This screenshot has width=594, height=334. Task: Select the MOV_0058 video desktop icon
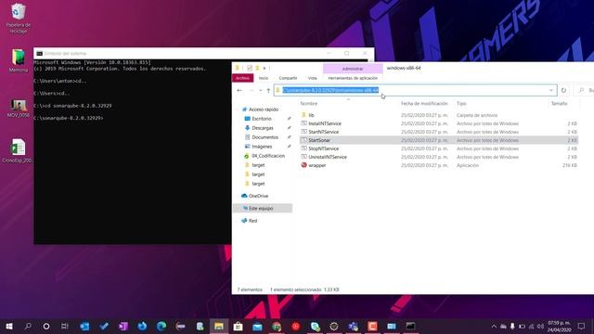[x=18, y=109]
